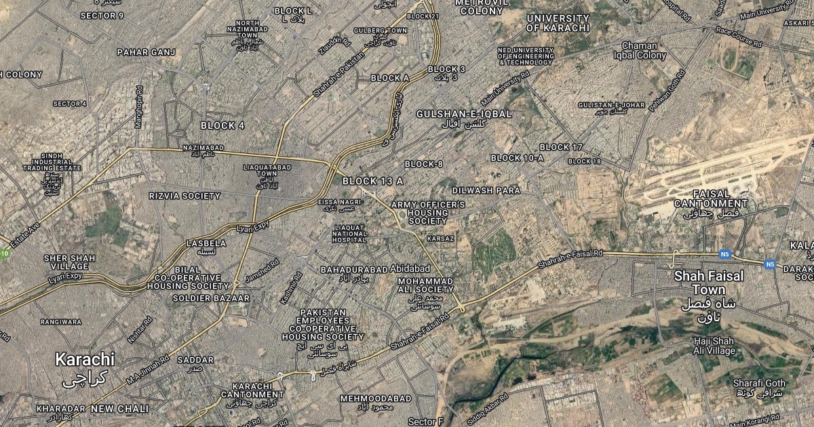Image resolution: width=814 pixels, height=427 pixels.
Task: Click the Liaquat National Hospital label
Action: 349,233
